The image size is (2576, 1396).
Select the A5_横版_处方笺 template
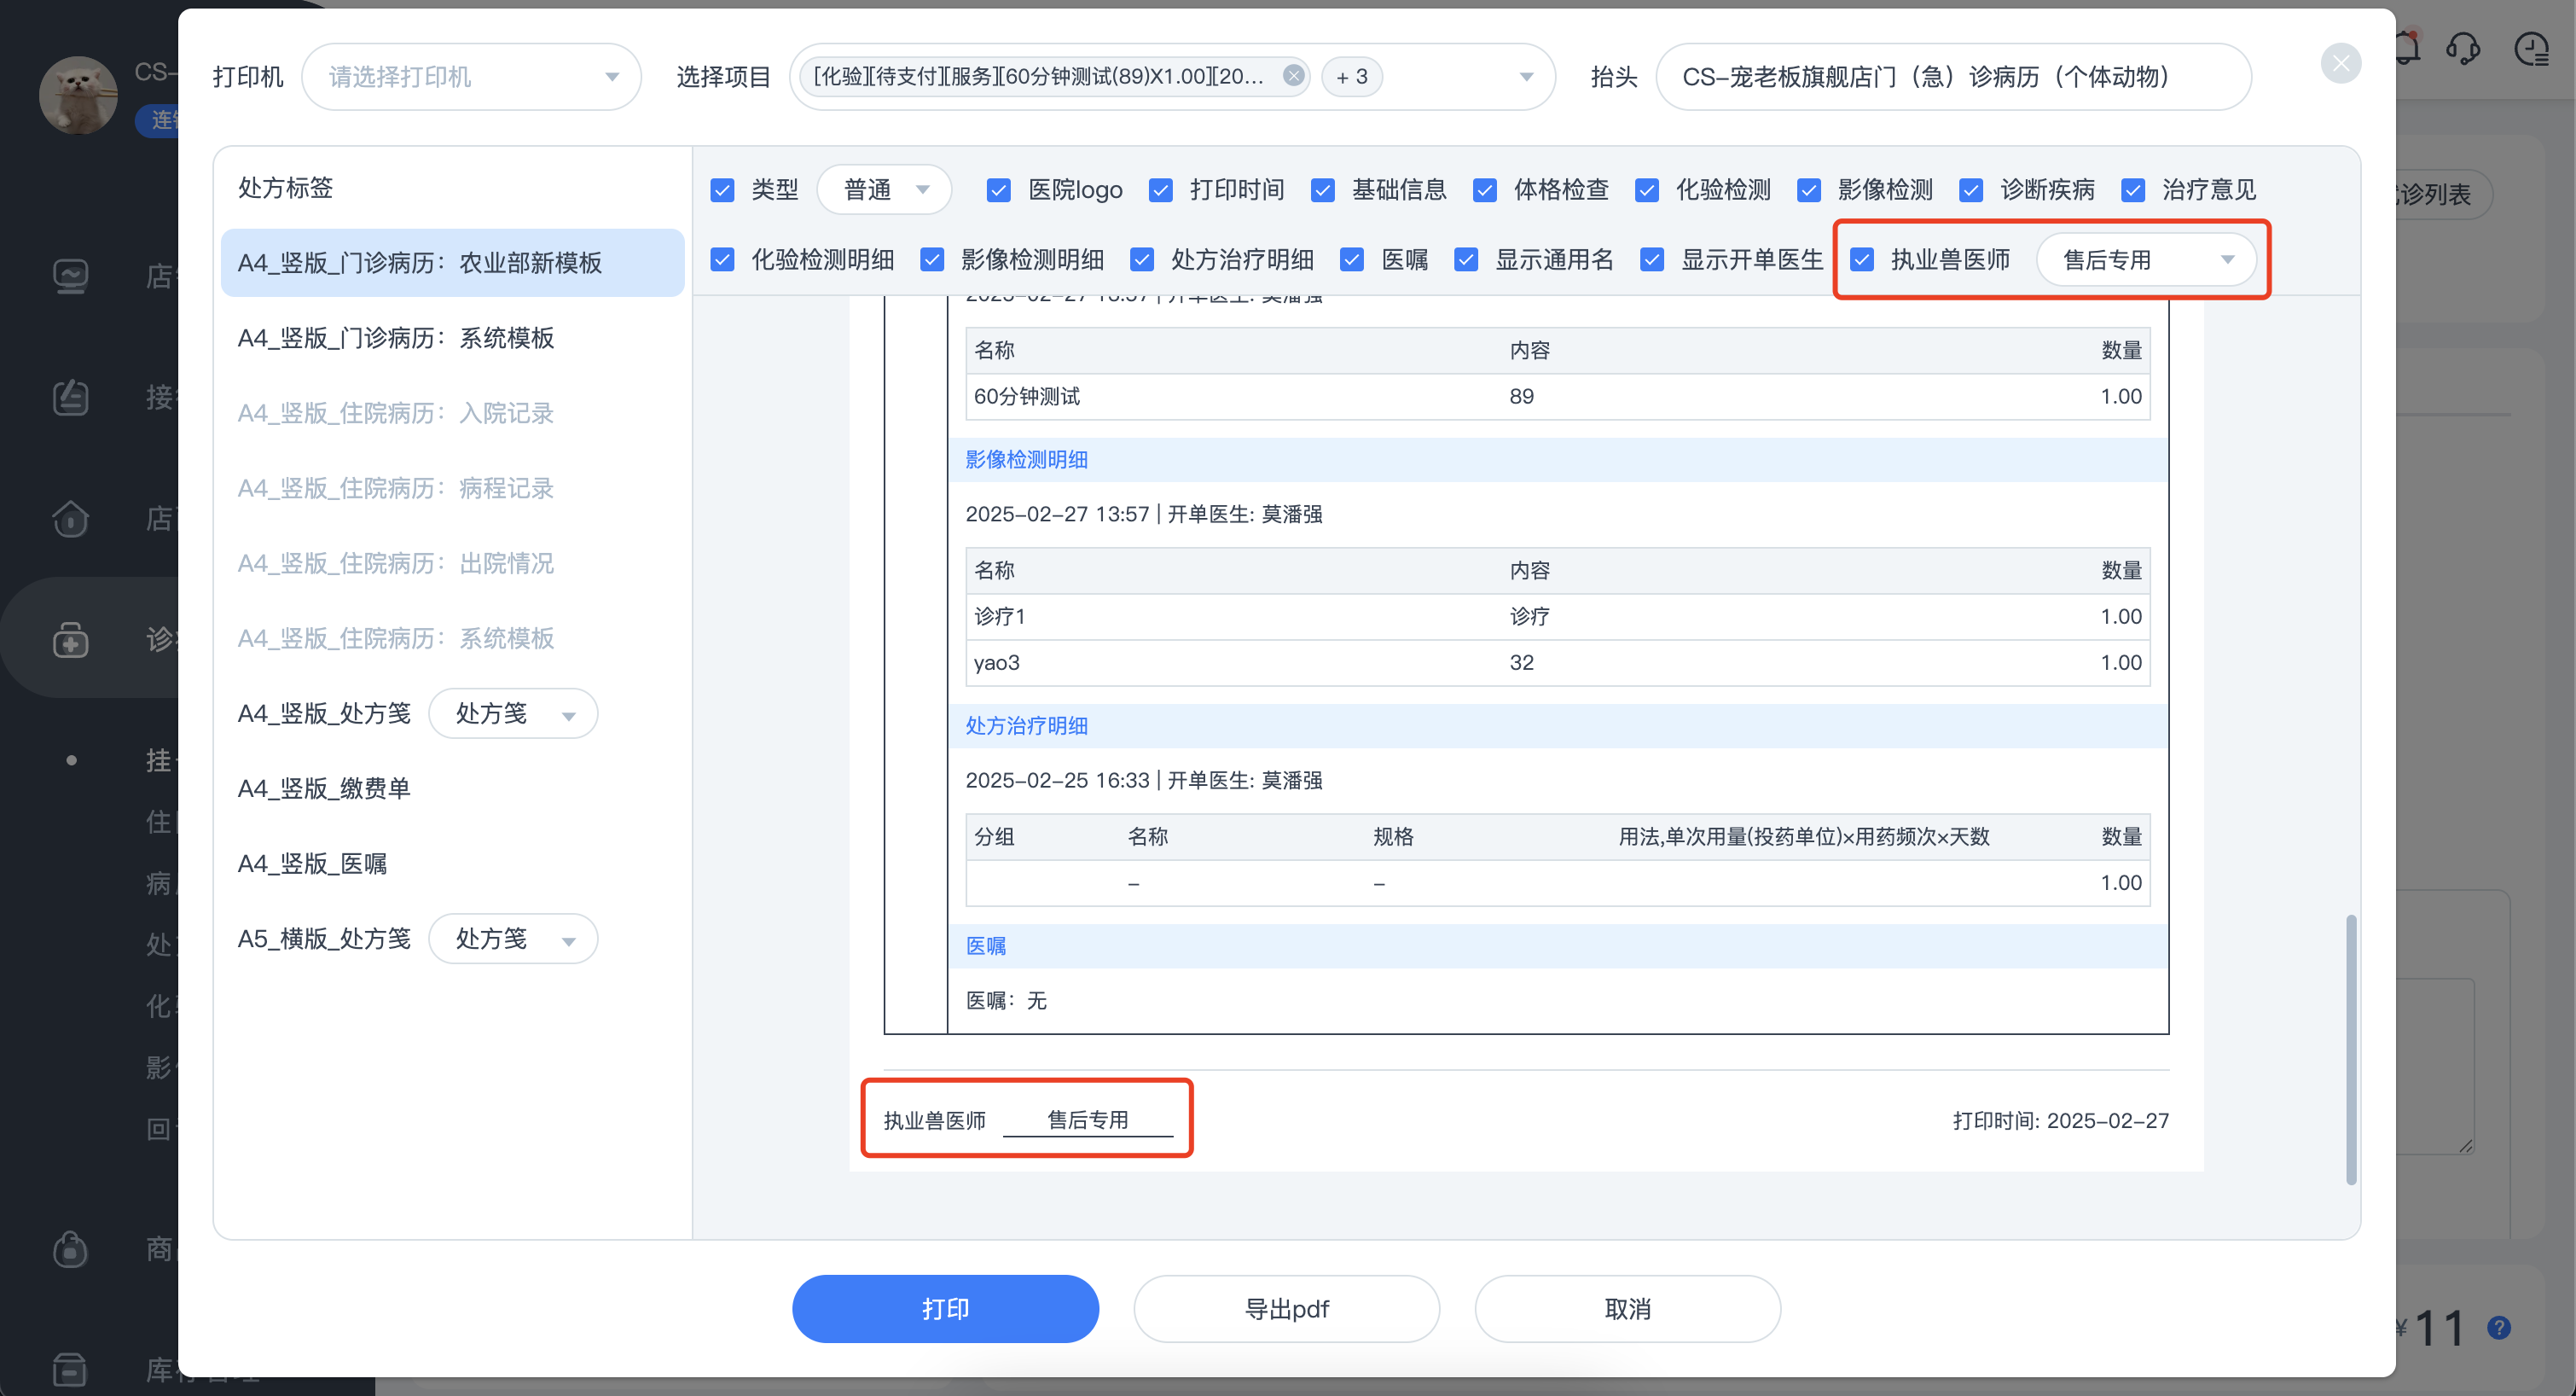pyautogui.click(x=324, y=939)
